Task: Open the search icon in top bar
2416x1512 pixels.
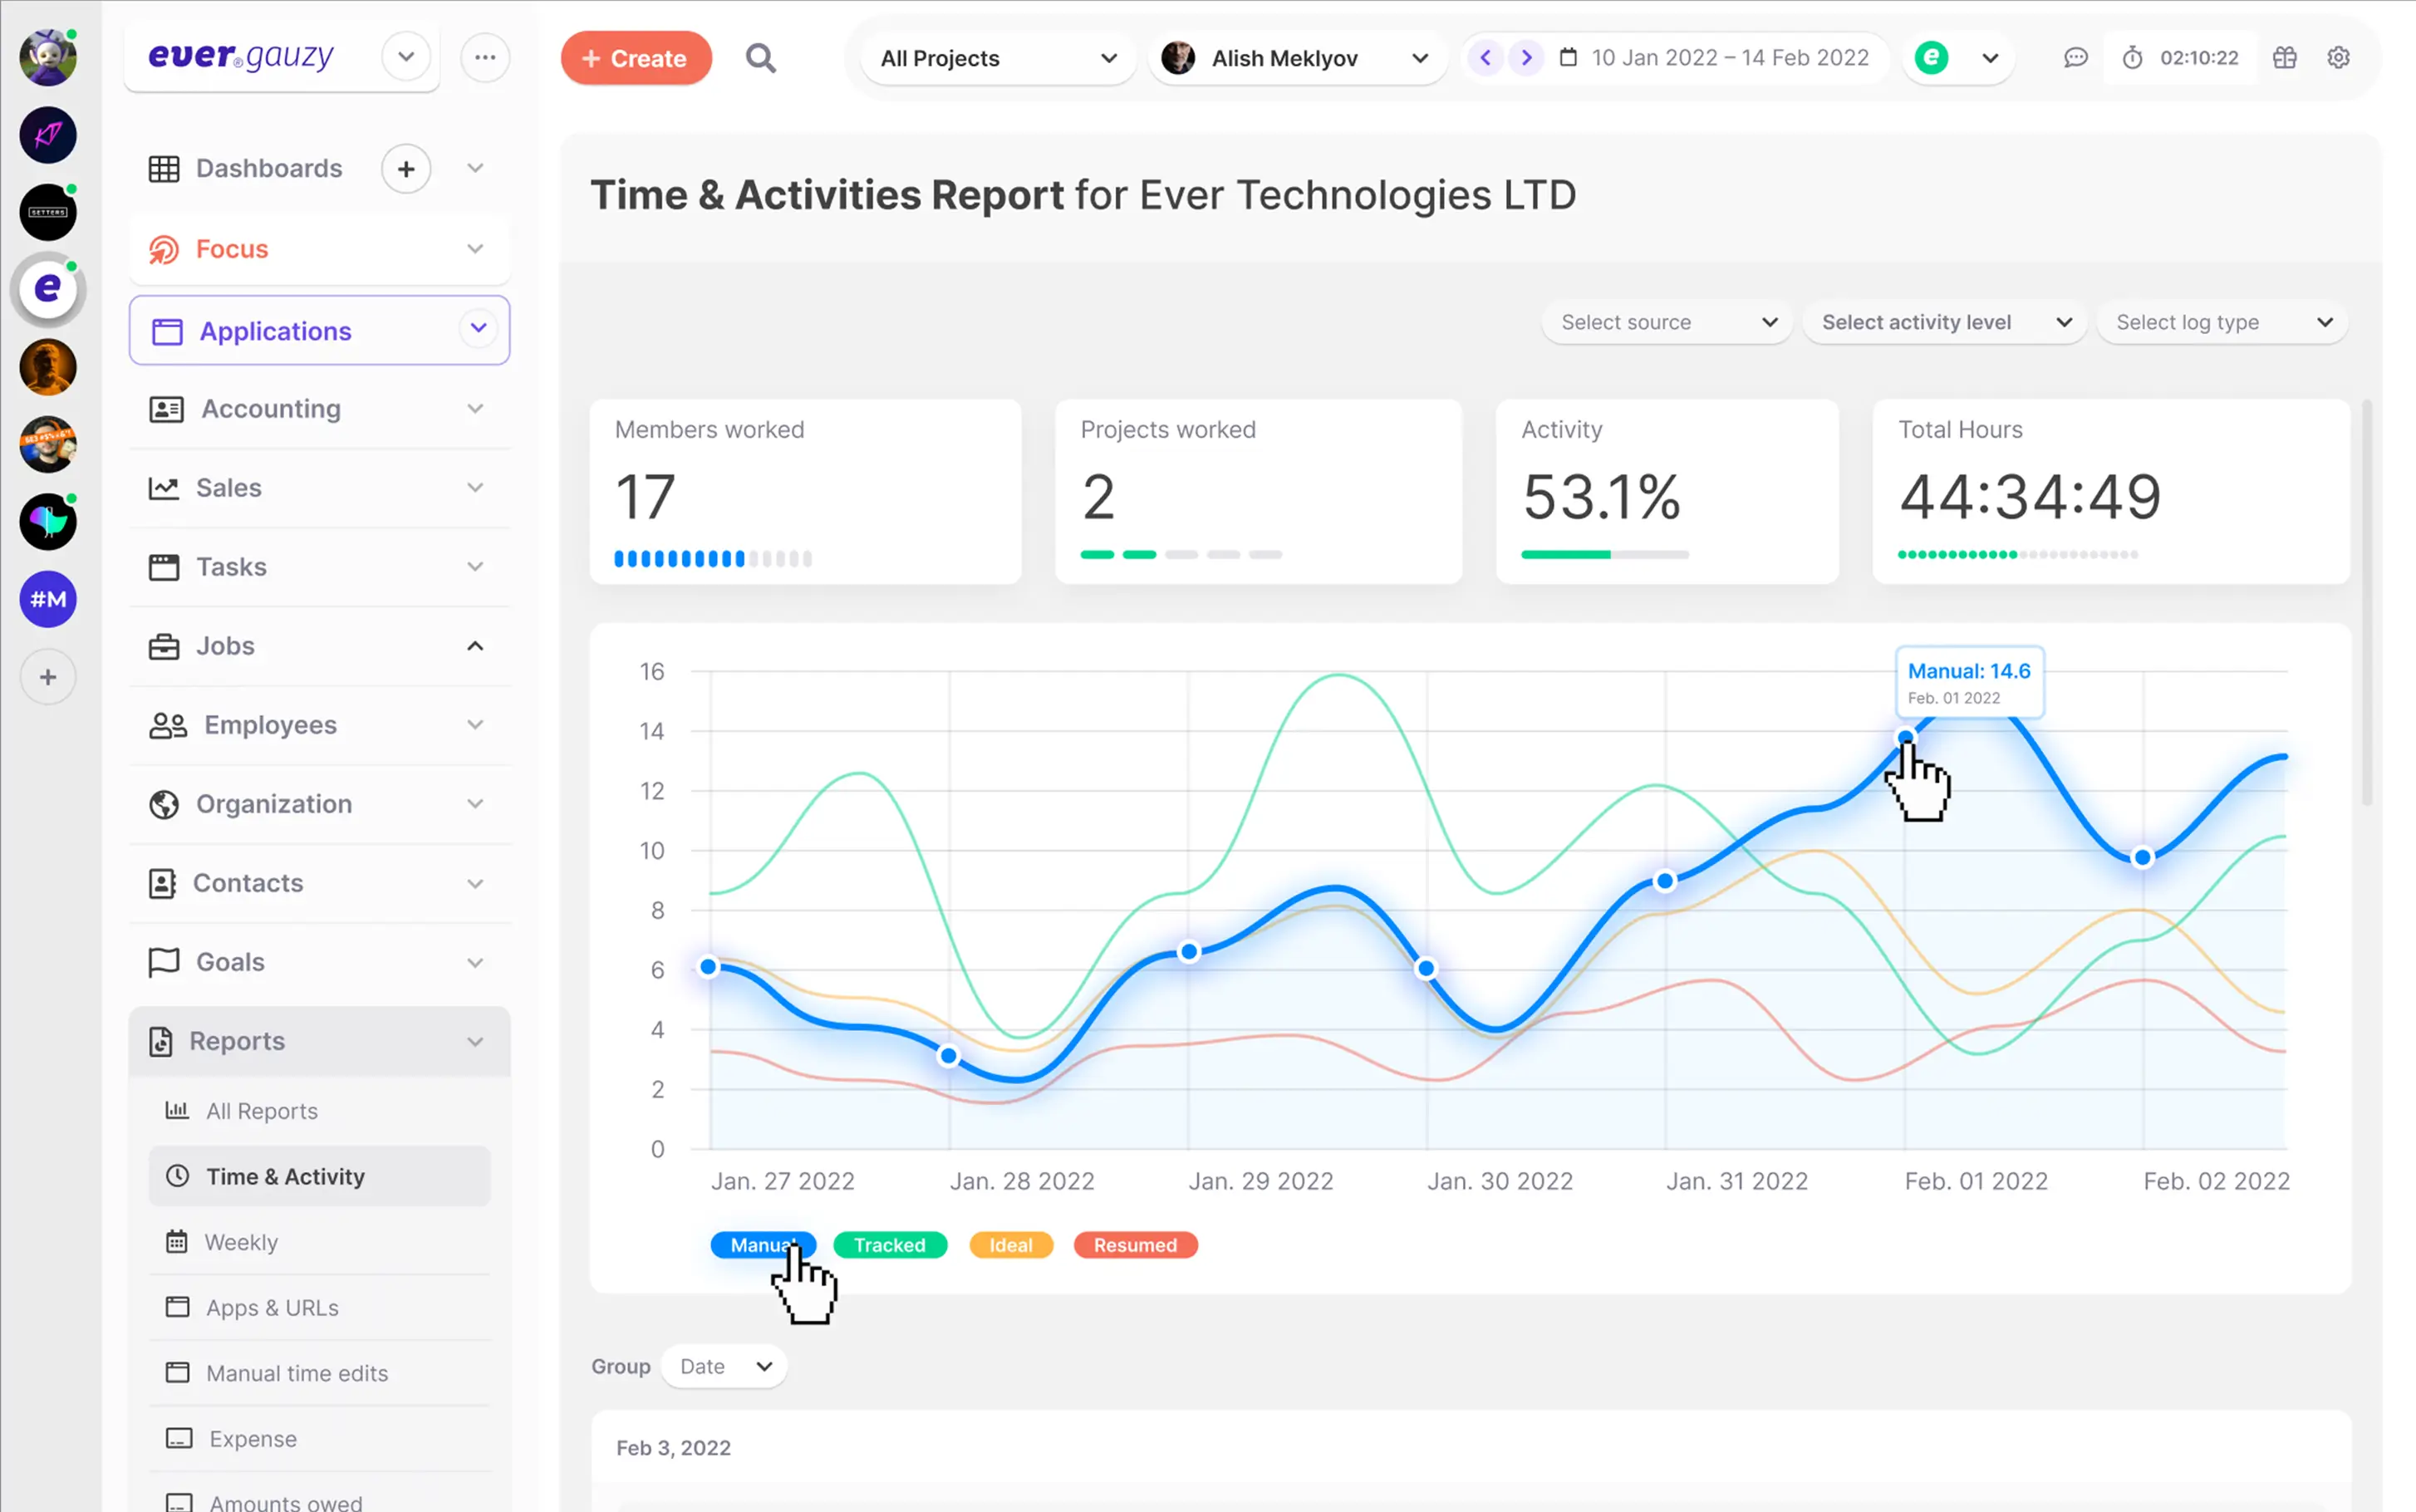Action: 760,57
